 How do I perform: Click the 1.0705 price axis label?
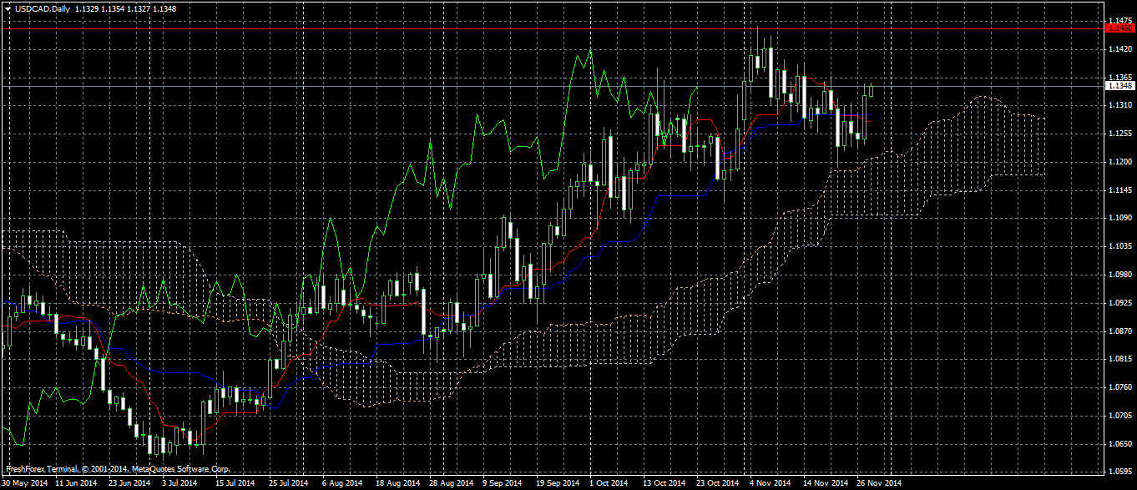(1119, 415)
